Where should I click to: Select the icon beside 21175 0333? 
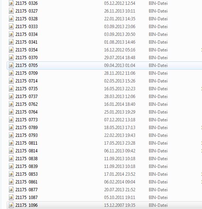[x=11, y=26]
